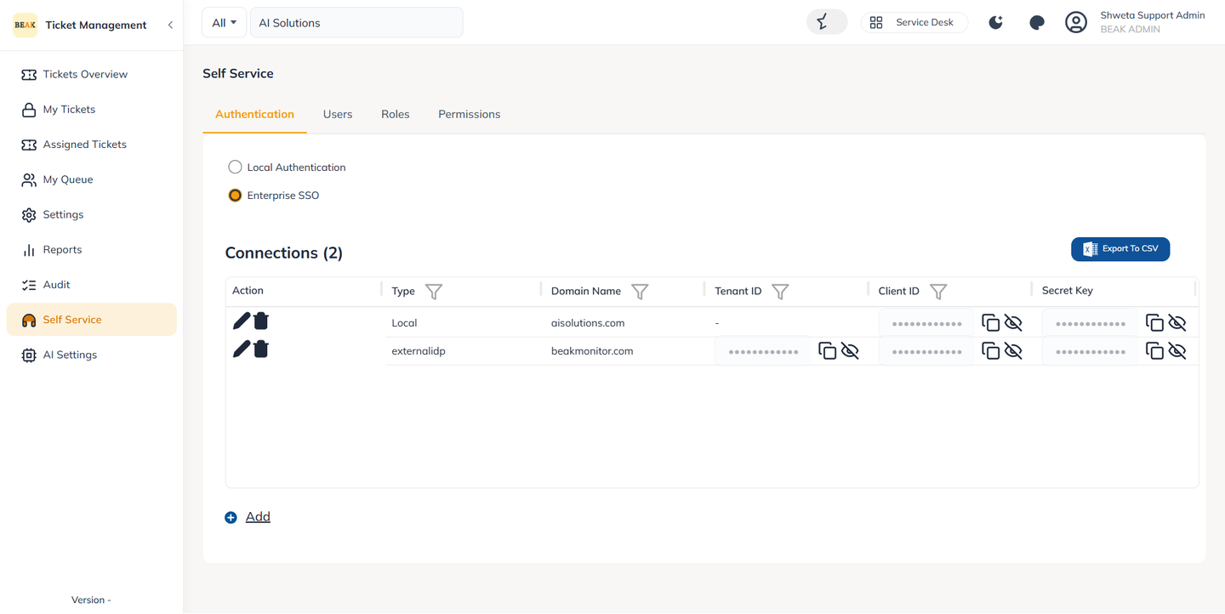Filter the Domain Name column
The image size is (1225, 614).
(x=640, y=292)
